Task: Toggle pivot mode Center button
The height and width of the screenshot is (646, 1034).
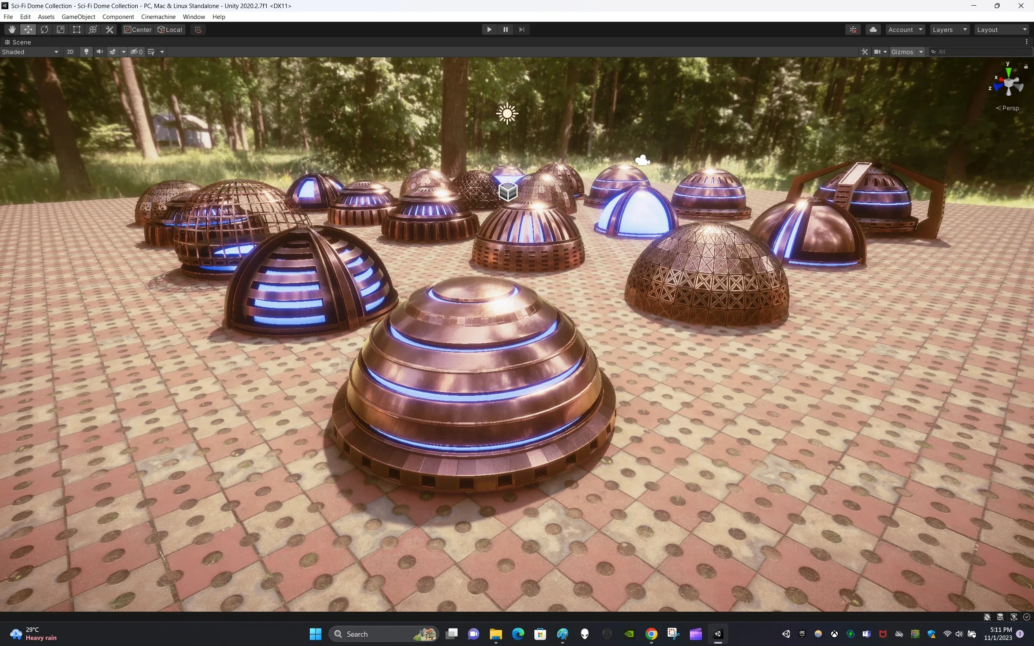Action: tap(138, 29)
